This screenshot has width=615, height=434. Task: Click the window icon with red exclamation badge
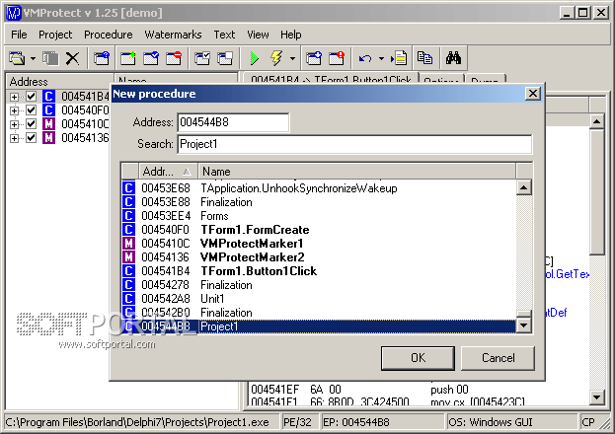(337, 58)
